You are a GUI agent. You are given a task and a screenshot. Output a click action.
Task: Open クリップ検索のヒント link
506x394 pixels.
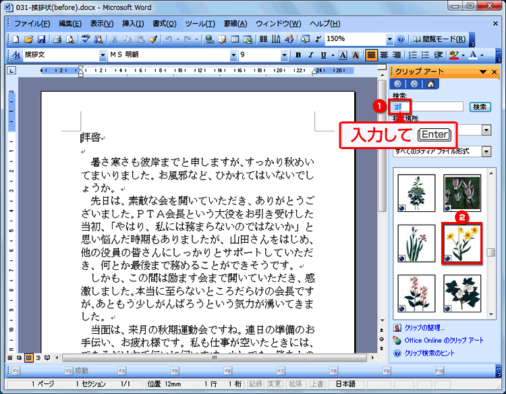tap(429, 353)
